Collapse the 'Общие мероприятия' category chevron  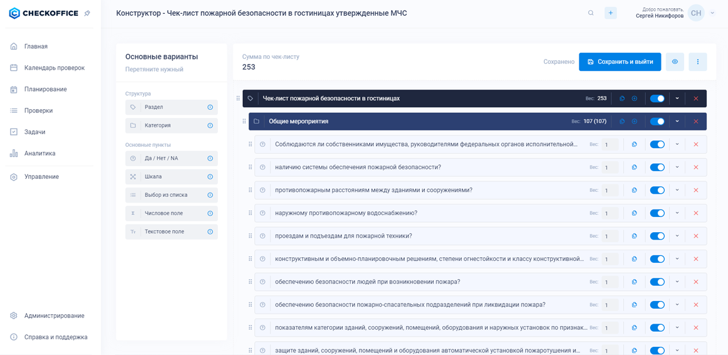[677, 122]
